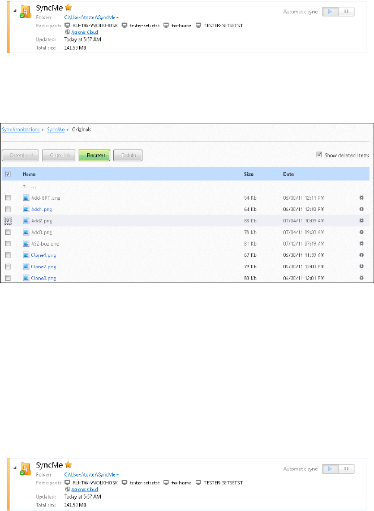Screen dimensions: 374x511
Task: Sort the file list by Date column
Action: pyautogui.click(x=289, y=174)
